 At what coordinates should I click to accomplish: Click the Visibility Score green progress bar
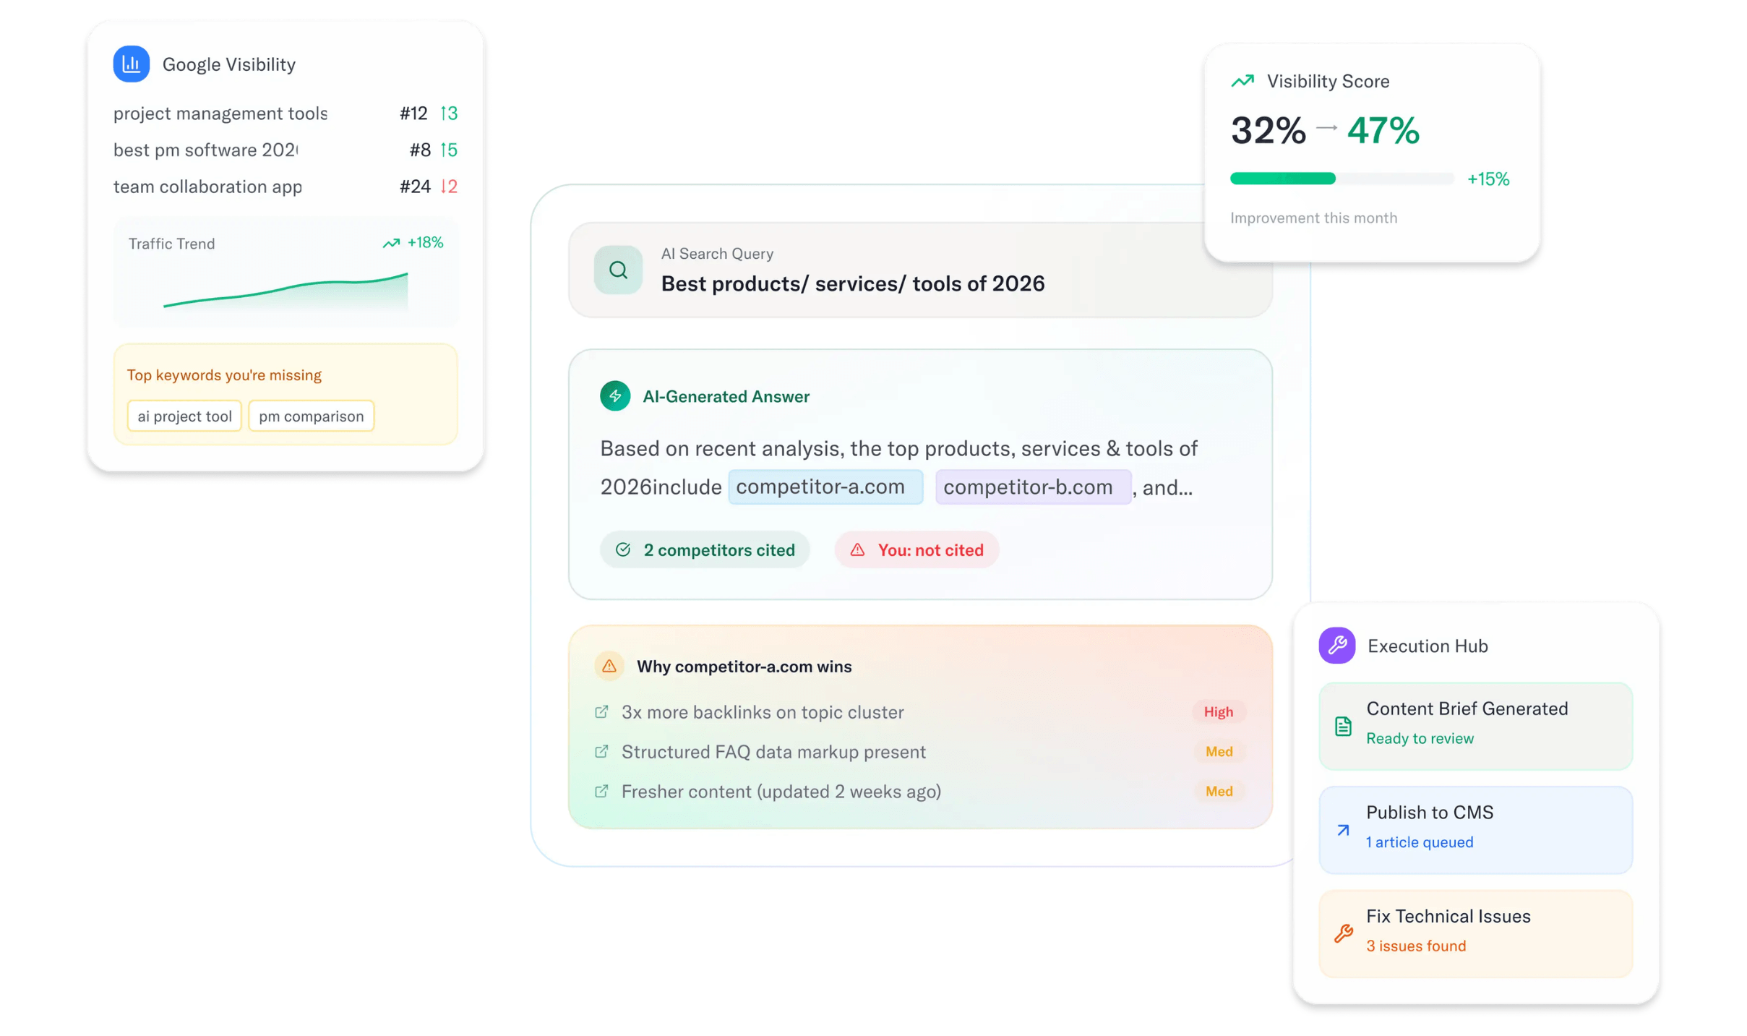click(x=1282, y=179)
